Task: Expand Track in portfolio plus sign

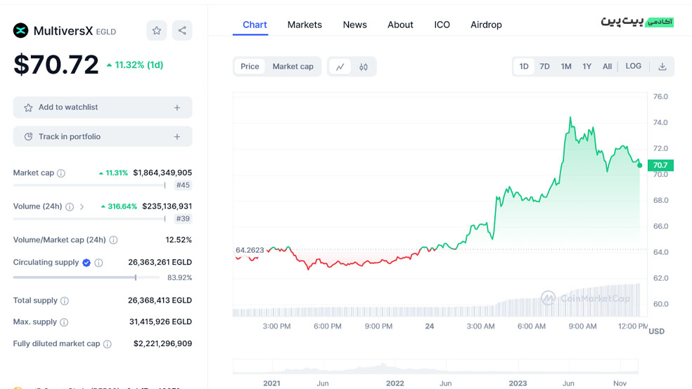Action: pyautogui.click(x=177, y=137)
